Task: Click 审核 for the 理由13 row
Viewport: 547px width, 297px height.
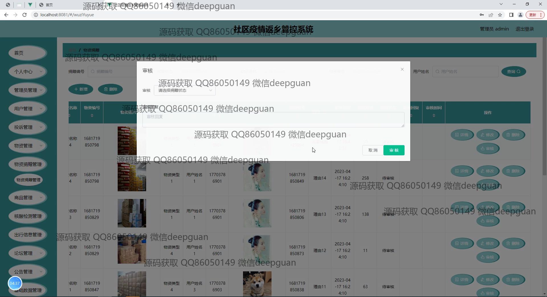Action: tap(488, 221)
